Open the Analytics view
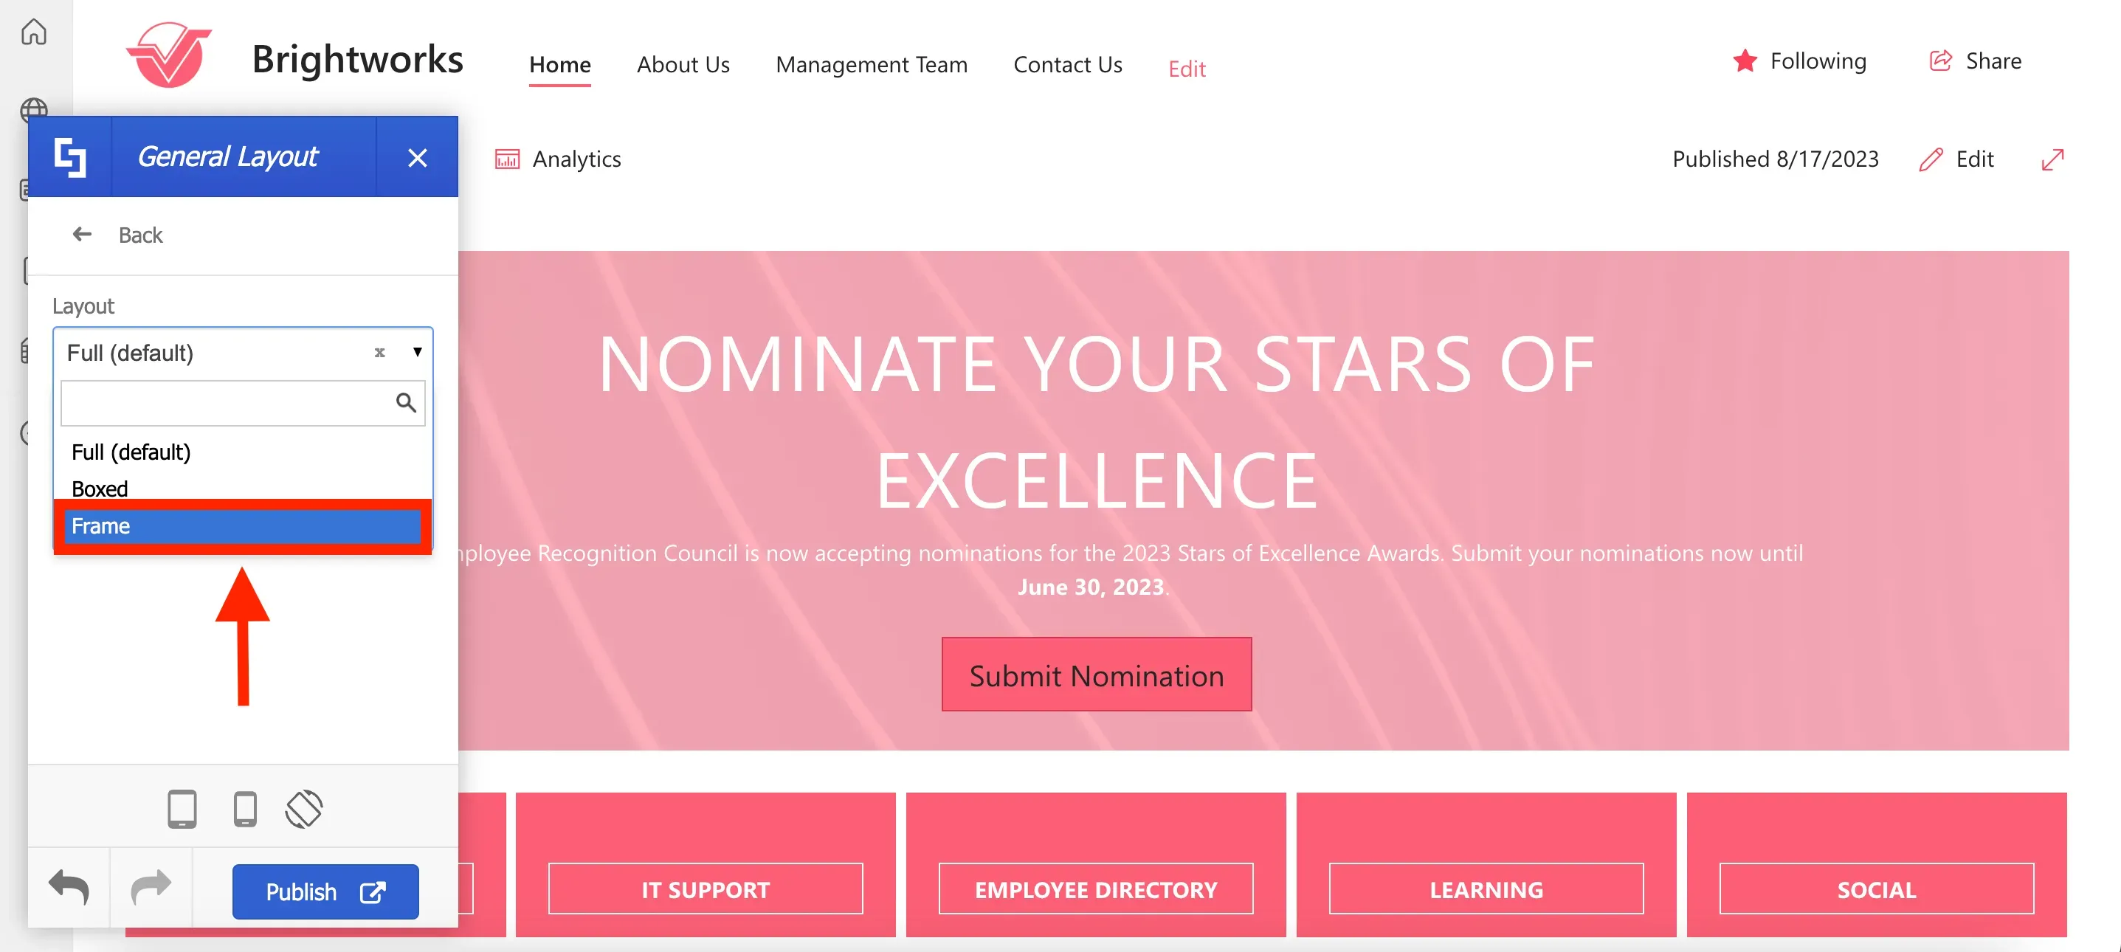The height and width of the screenshot is (952, 2121). tap(557, 159)
